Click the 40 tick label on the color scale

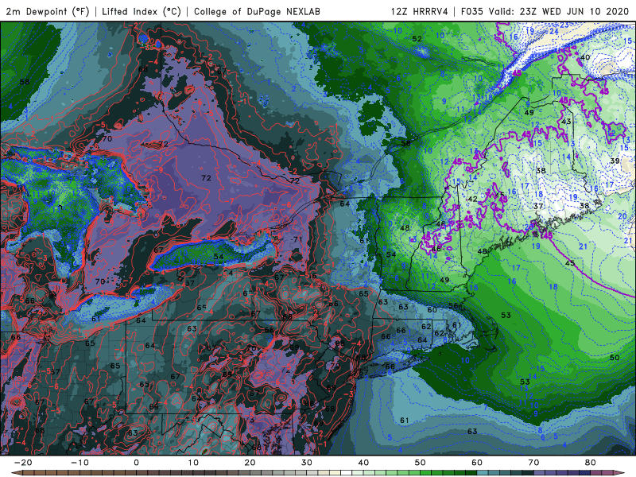point(363,462)
